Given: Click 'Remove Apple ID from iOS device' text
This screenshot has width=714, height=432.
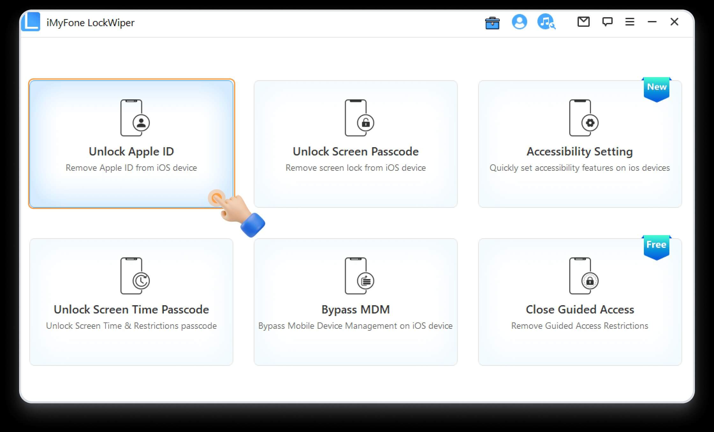Looking at the screenshot, I should pyautogui.click(x=131, y=168).
